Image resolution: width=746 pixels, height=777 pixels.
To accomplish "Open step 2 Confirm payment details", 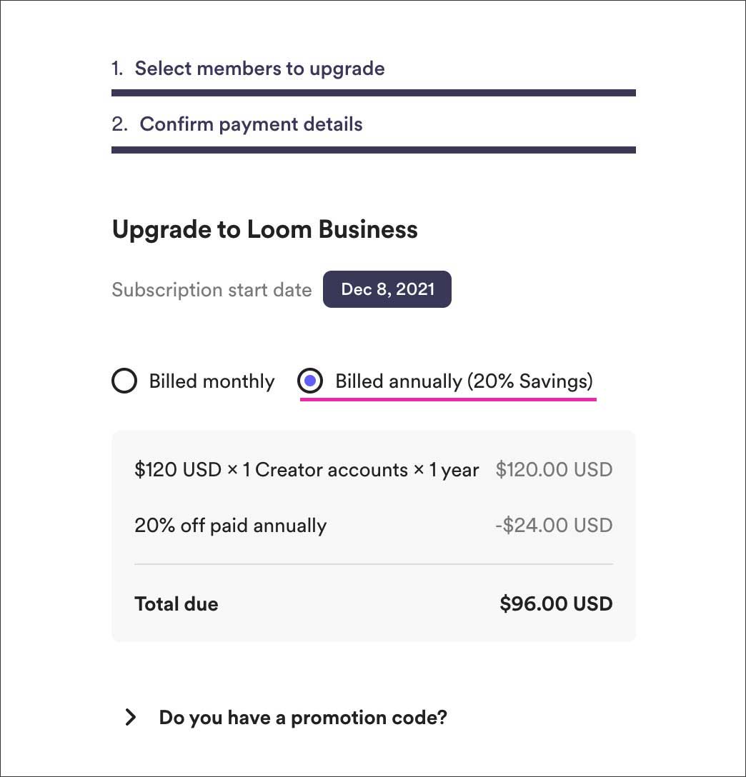I will (x=251, y=124).
